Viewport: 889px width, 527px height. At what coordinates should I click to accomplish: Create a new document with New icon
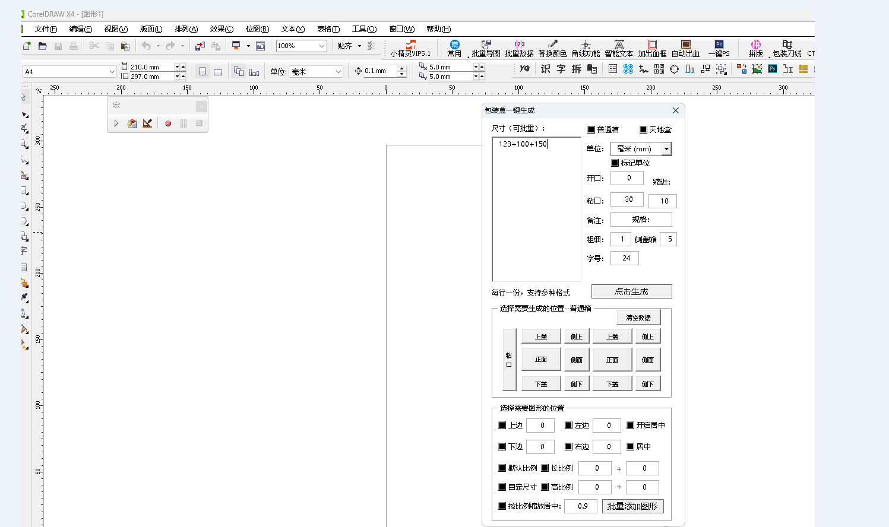click(27, 46)
